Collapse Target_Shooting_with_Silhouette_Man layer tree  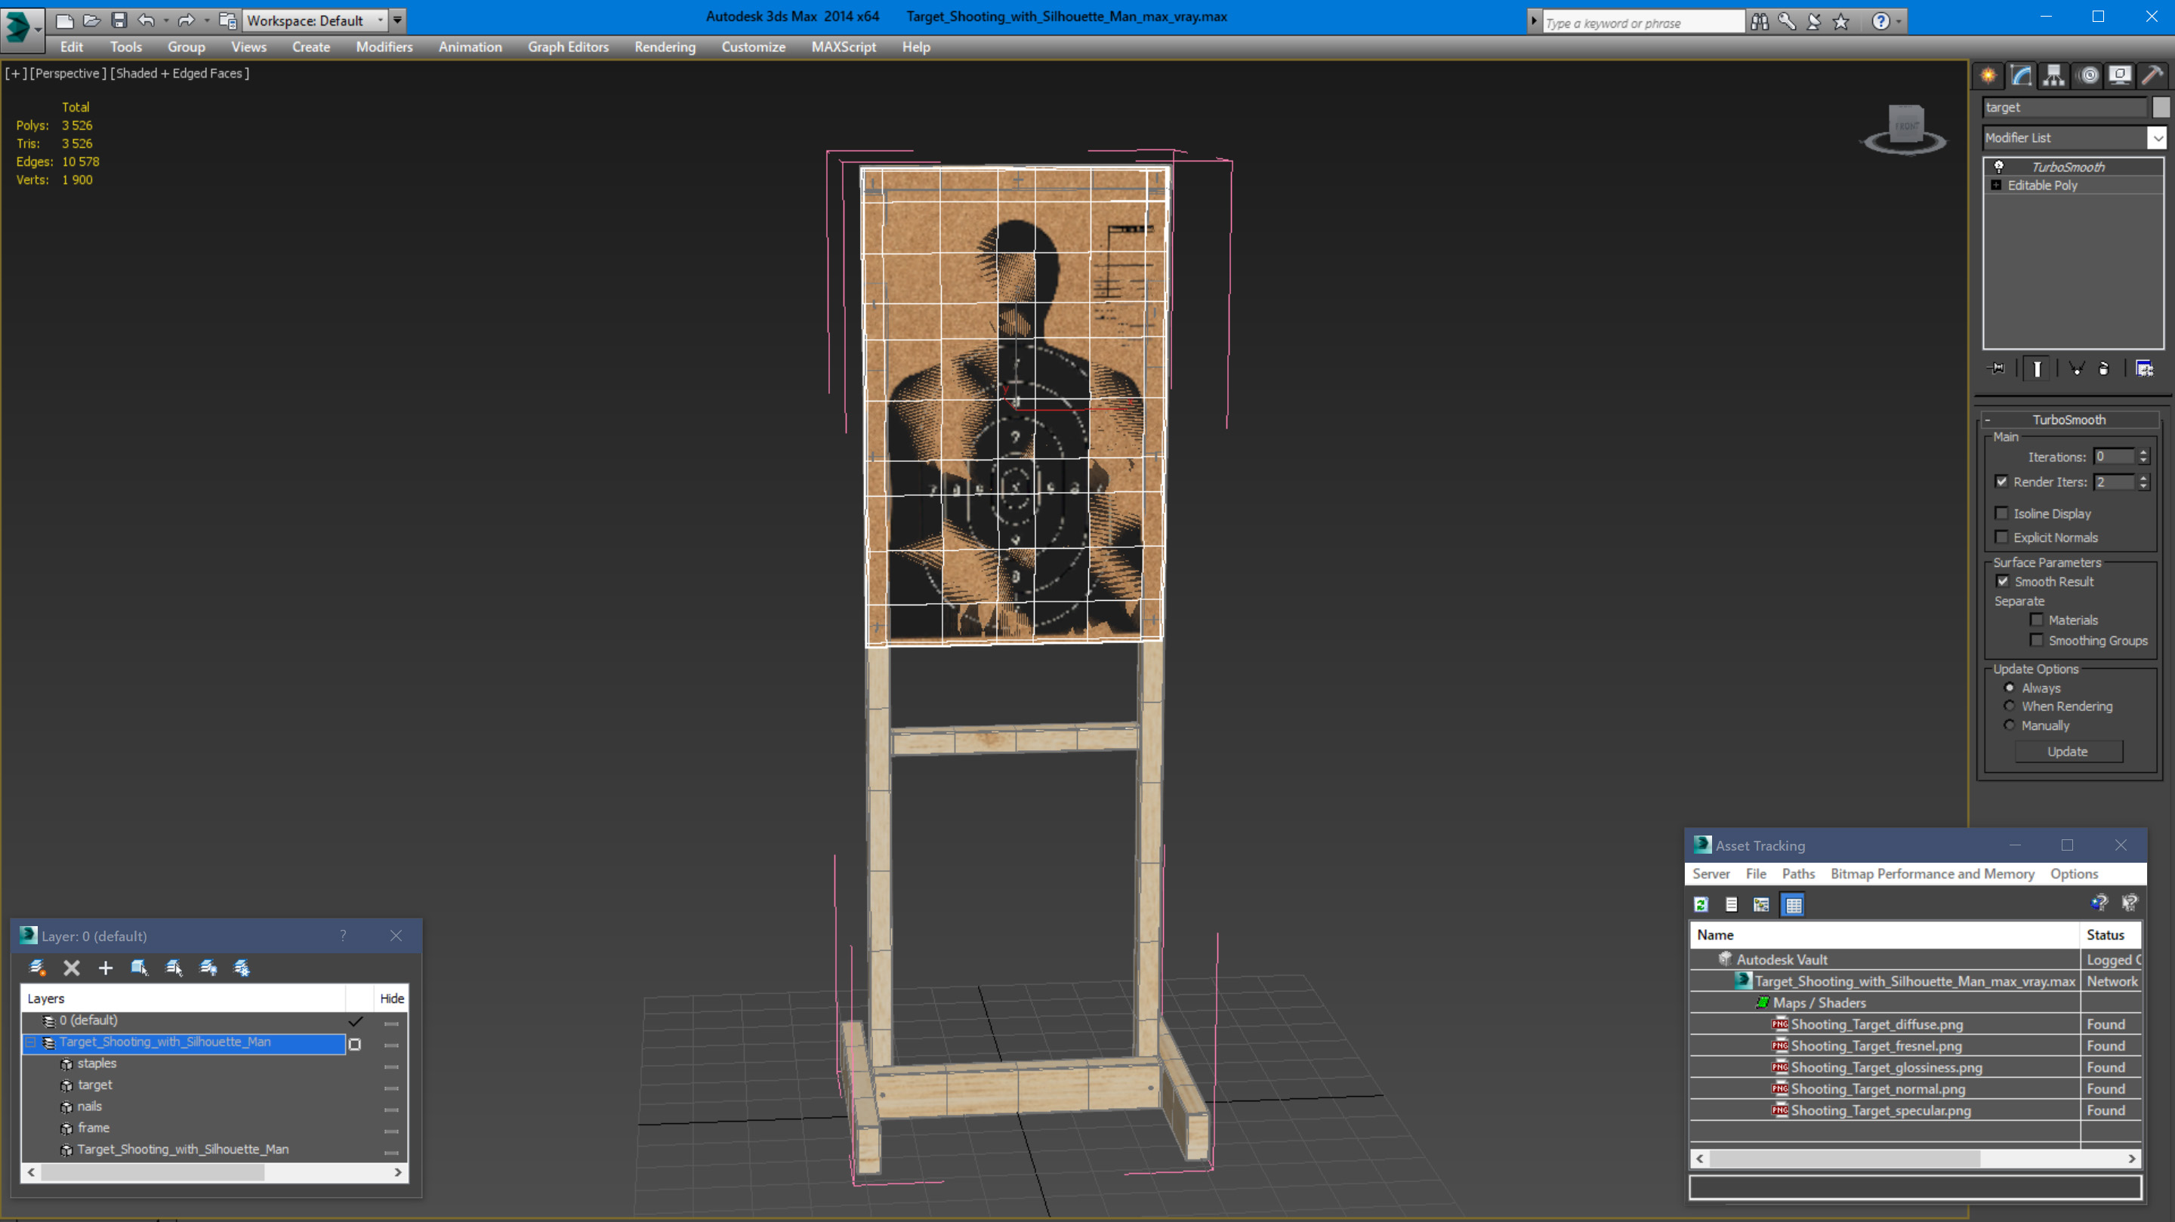click(x=30, y=1043)
